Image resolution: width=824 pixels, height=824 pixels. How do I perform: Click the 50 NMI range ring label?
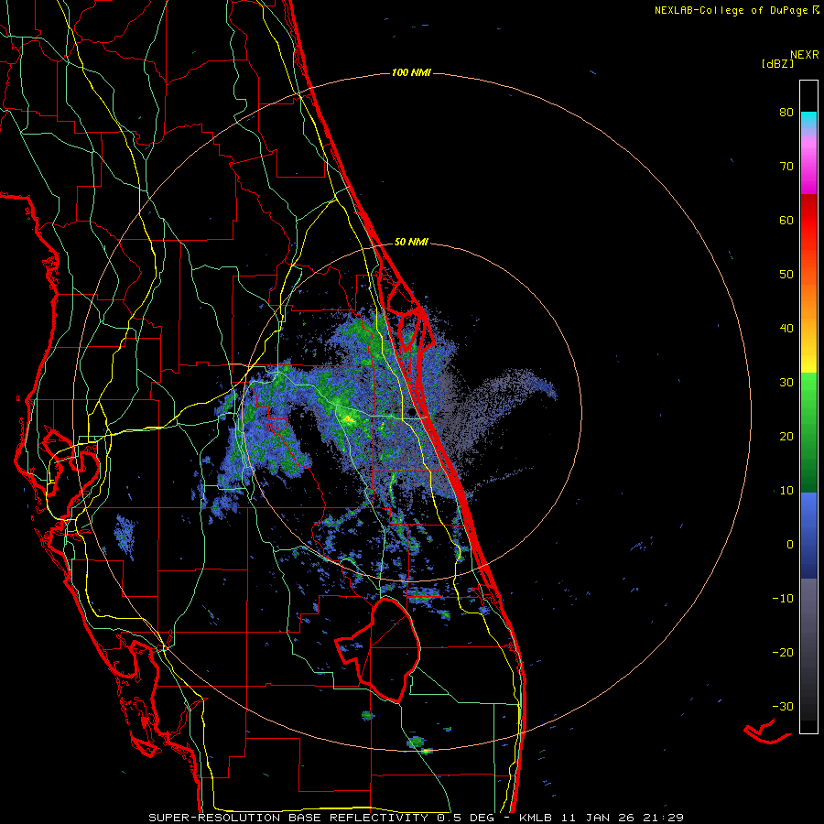(x=411, y=243)
